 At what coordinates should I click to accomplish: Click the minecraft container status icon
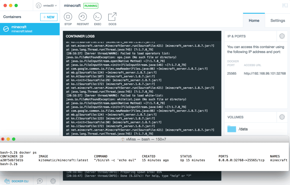pyautogui.click(x=6, y=29)
